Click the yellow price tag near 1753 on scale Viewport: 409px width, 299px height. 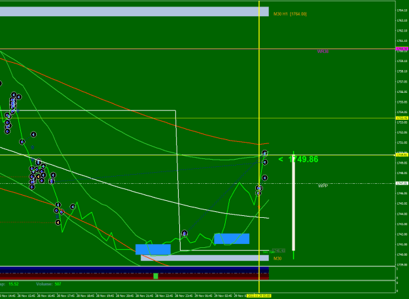click(402, 118)
